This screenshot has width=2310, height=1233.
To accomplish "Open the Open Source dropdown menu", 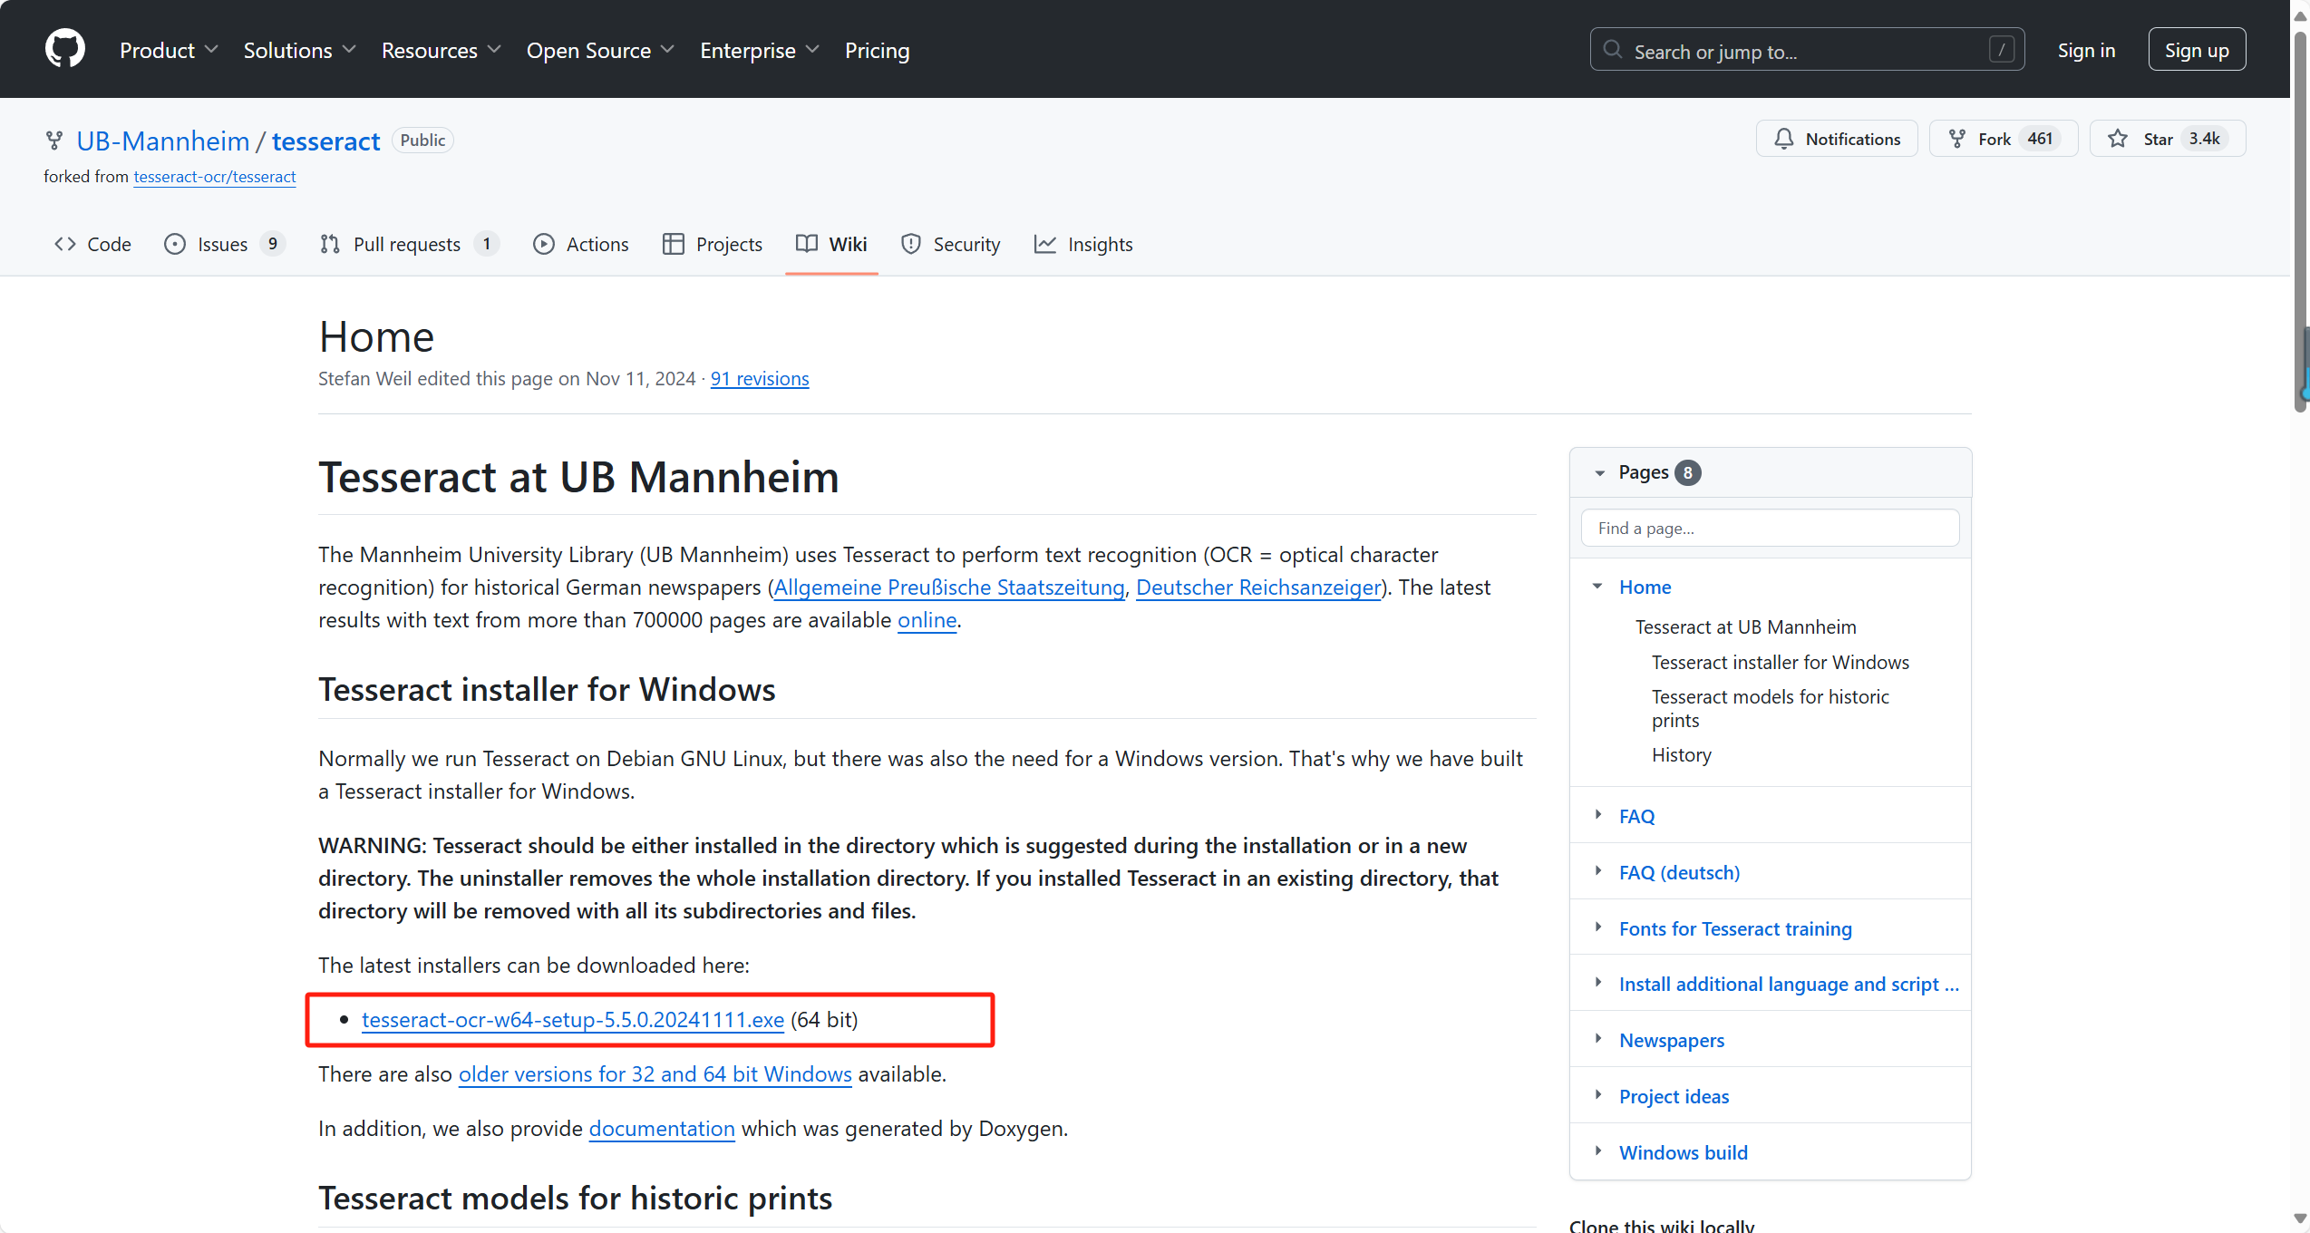I will pos(600,51).
